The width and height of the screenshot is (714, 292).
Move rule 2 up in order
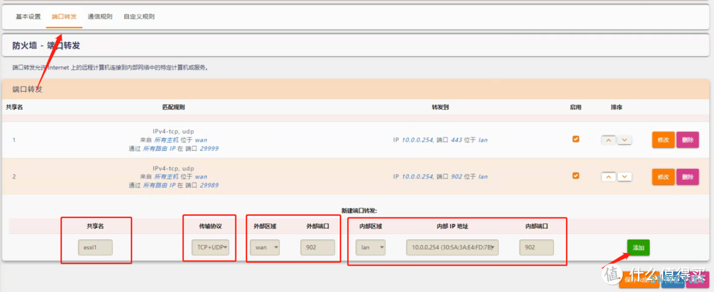[608, 177]
